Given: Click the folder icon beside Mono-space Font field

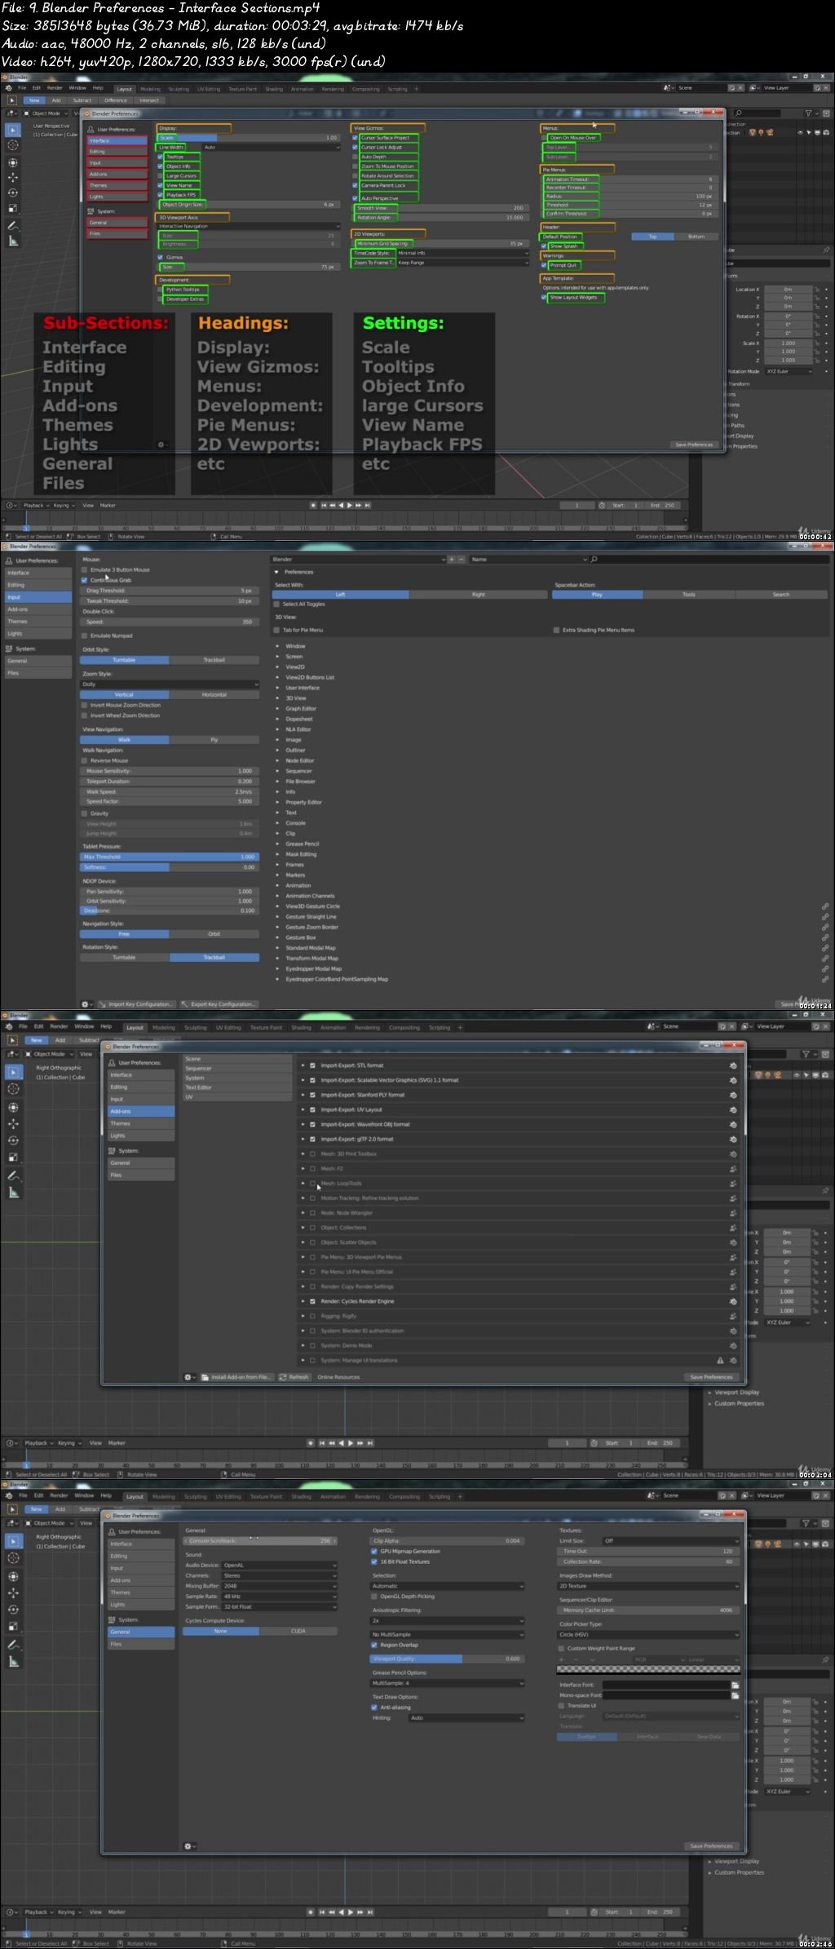Looking at the screenshot, I should coord(735,1694).
